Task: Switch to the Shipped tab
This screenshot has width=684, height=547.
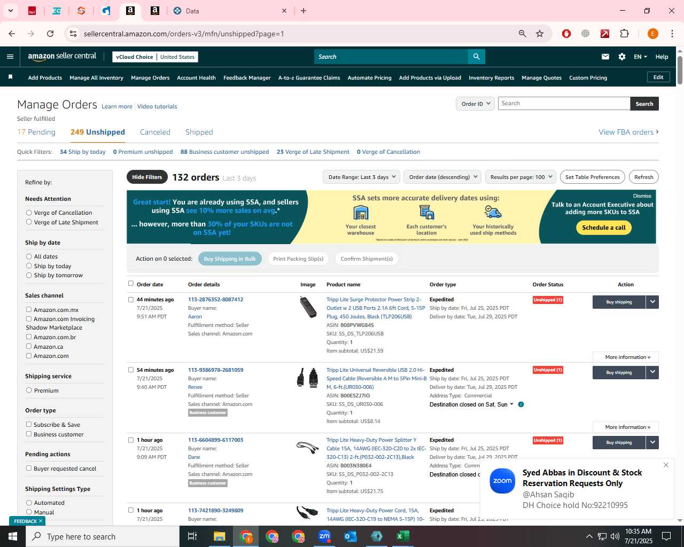Action: click(x=199, y=132)
